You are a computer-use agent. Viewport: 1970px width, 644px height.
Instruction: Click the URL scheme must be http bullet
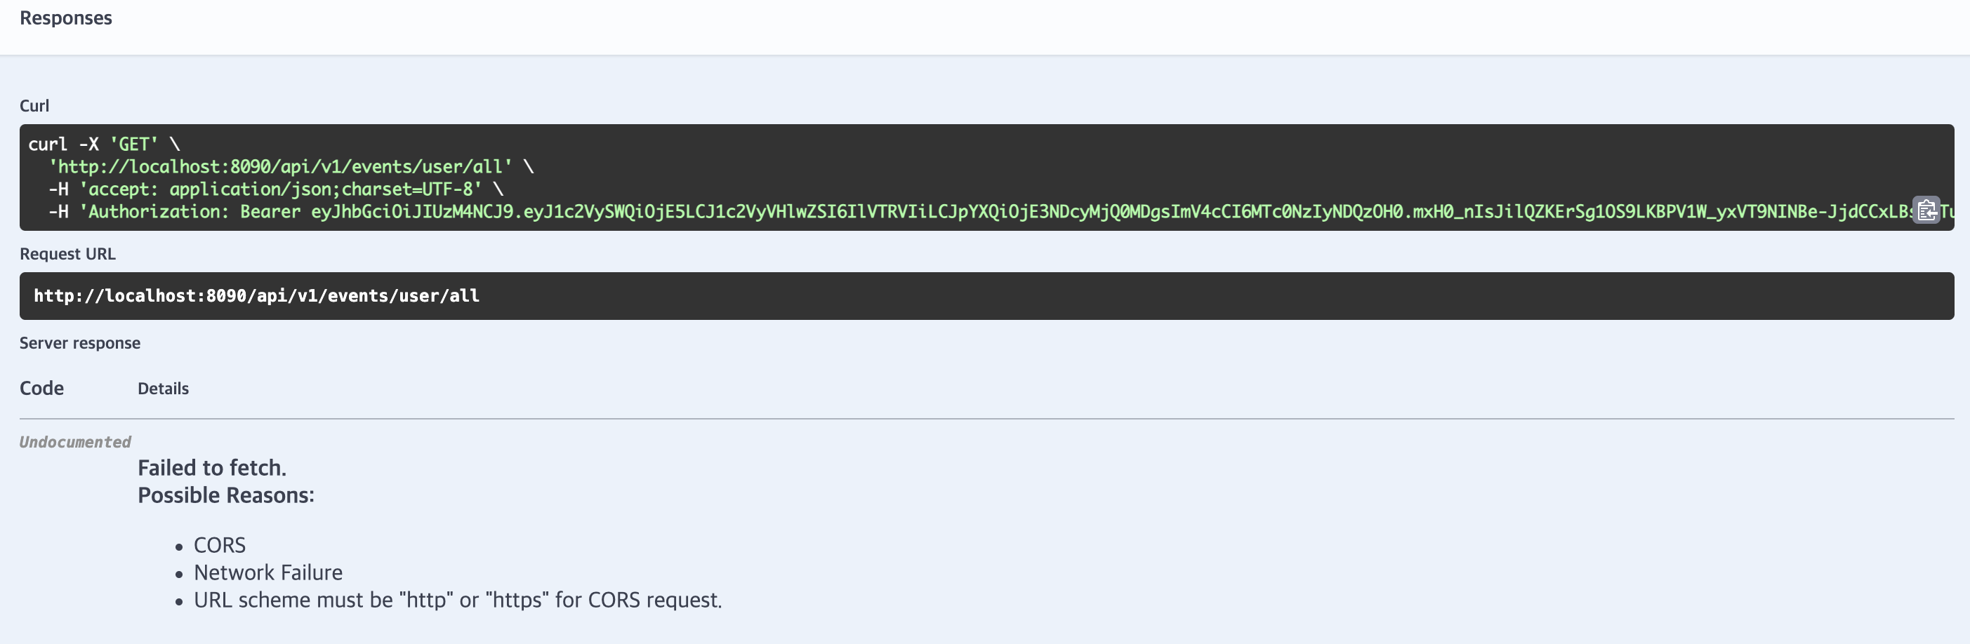(457, 601)
